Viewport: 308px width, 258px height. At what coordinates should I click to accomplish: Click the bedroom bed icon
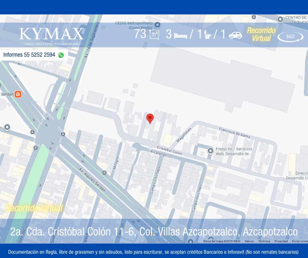click(181, 36)
